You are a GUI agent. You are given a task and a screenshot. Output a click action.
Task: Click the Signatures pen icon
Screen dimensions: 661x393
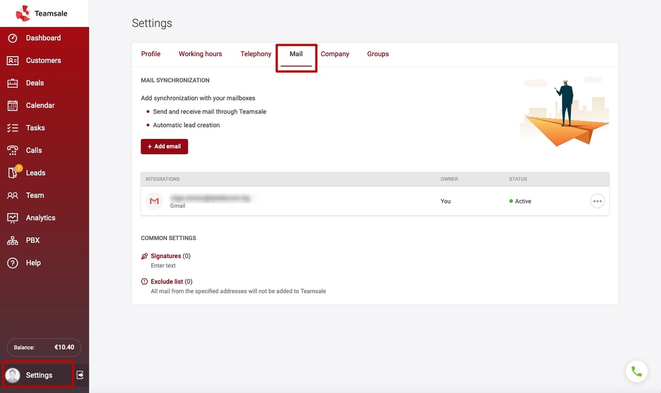click(145, 256)
